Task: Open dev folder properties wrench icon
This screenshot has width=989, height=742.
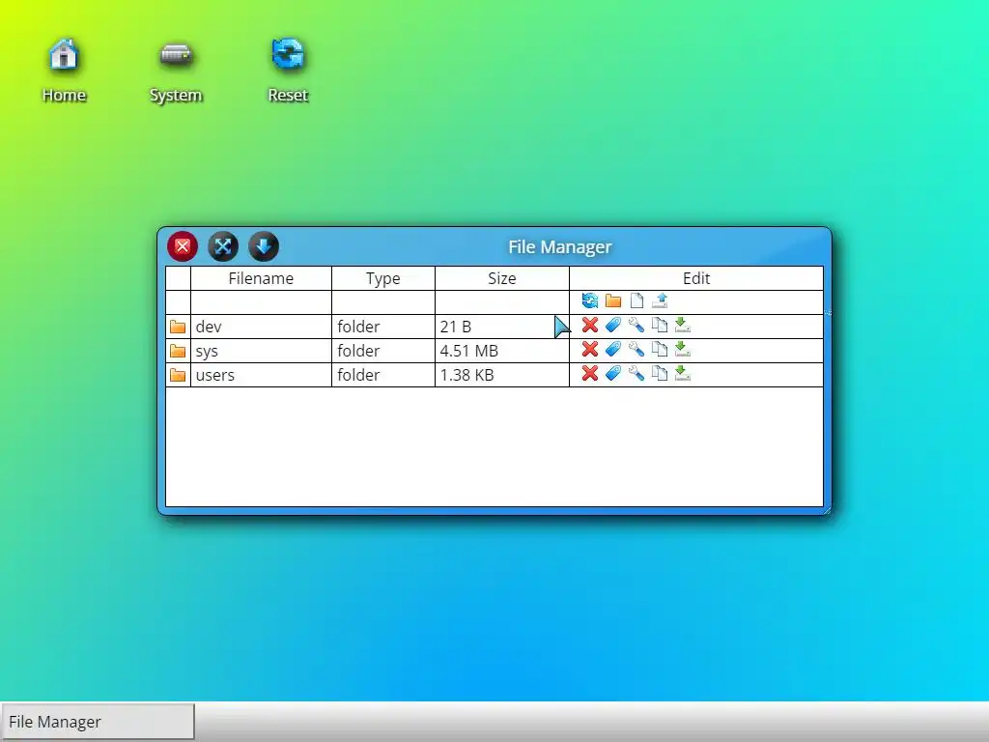Action: (636, 325)
